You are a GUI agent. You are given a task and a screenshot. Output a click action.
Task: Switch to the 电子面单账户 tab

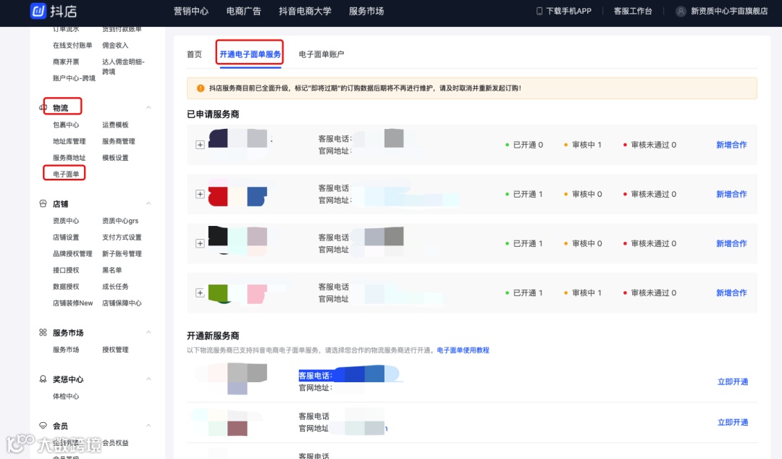point(321,54)
